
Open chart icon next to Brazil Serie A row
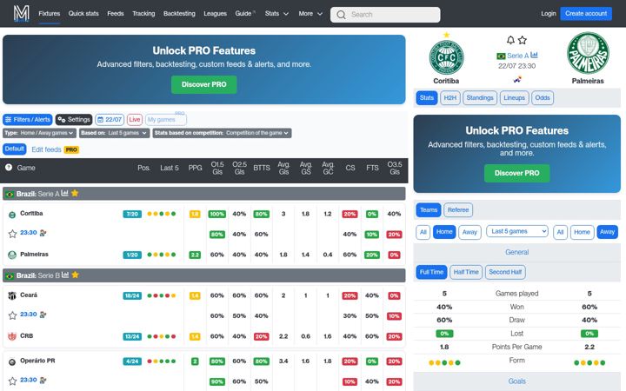[64, 194]
